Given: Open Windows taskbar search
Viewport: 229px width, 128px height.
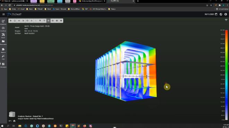Looking at the screenshot, I should (8, 126).
